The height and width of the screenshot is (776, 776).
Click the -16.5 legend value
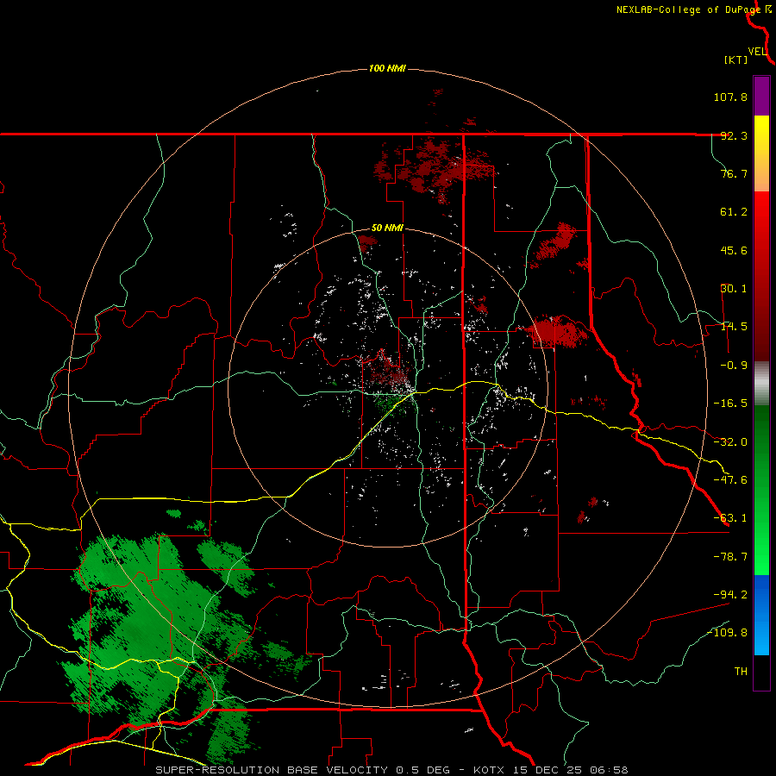pos(730,404)
